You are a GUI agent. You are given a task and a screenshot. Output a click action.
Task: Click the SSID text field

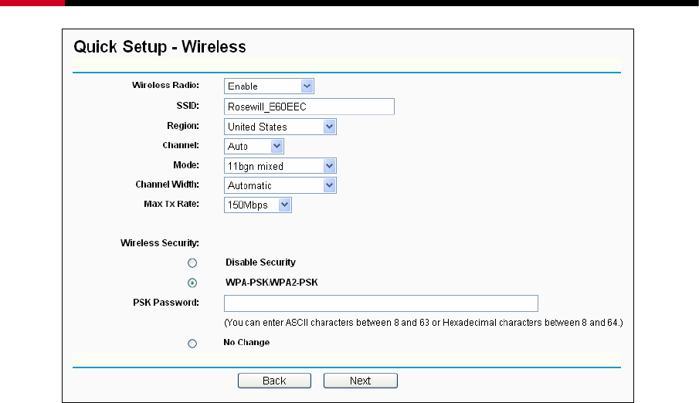[309, 107]
